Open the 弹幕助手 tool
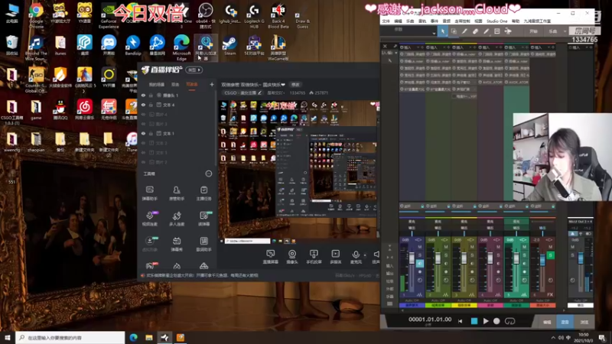 pyautogui.click(x=149, y=193)
